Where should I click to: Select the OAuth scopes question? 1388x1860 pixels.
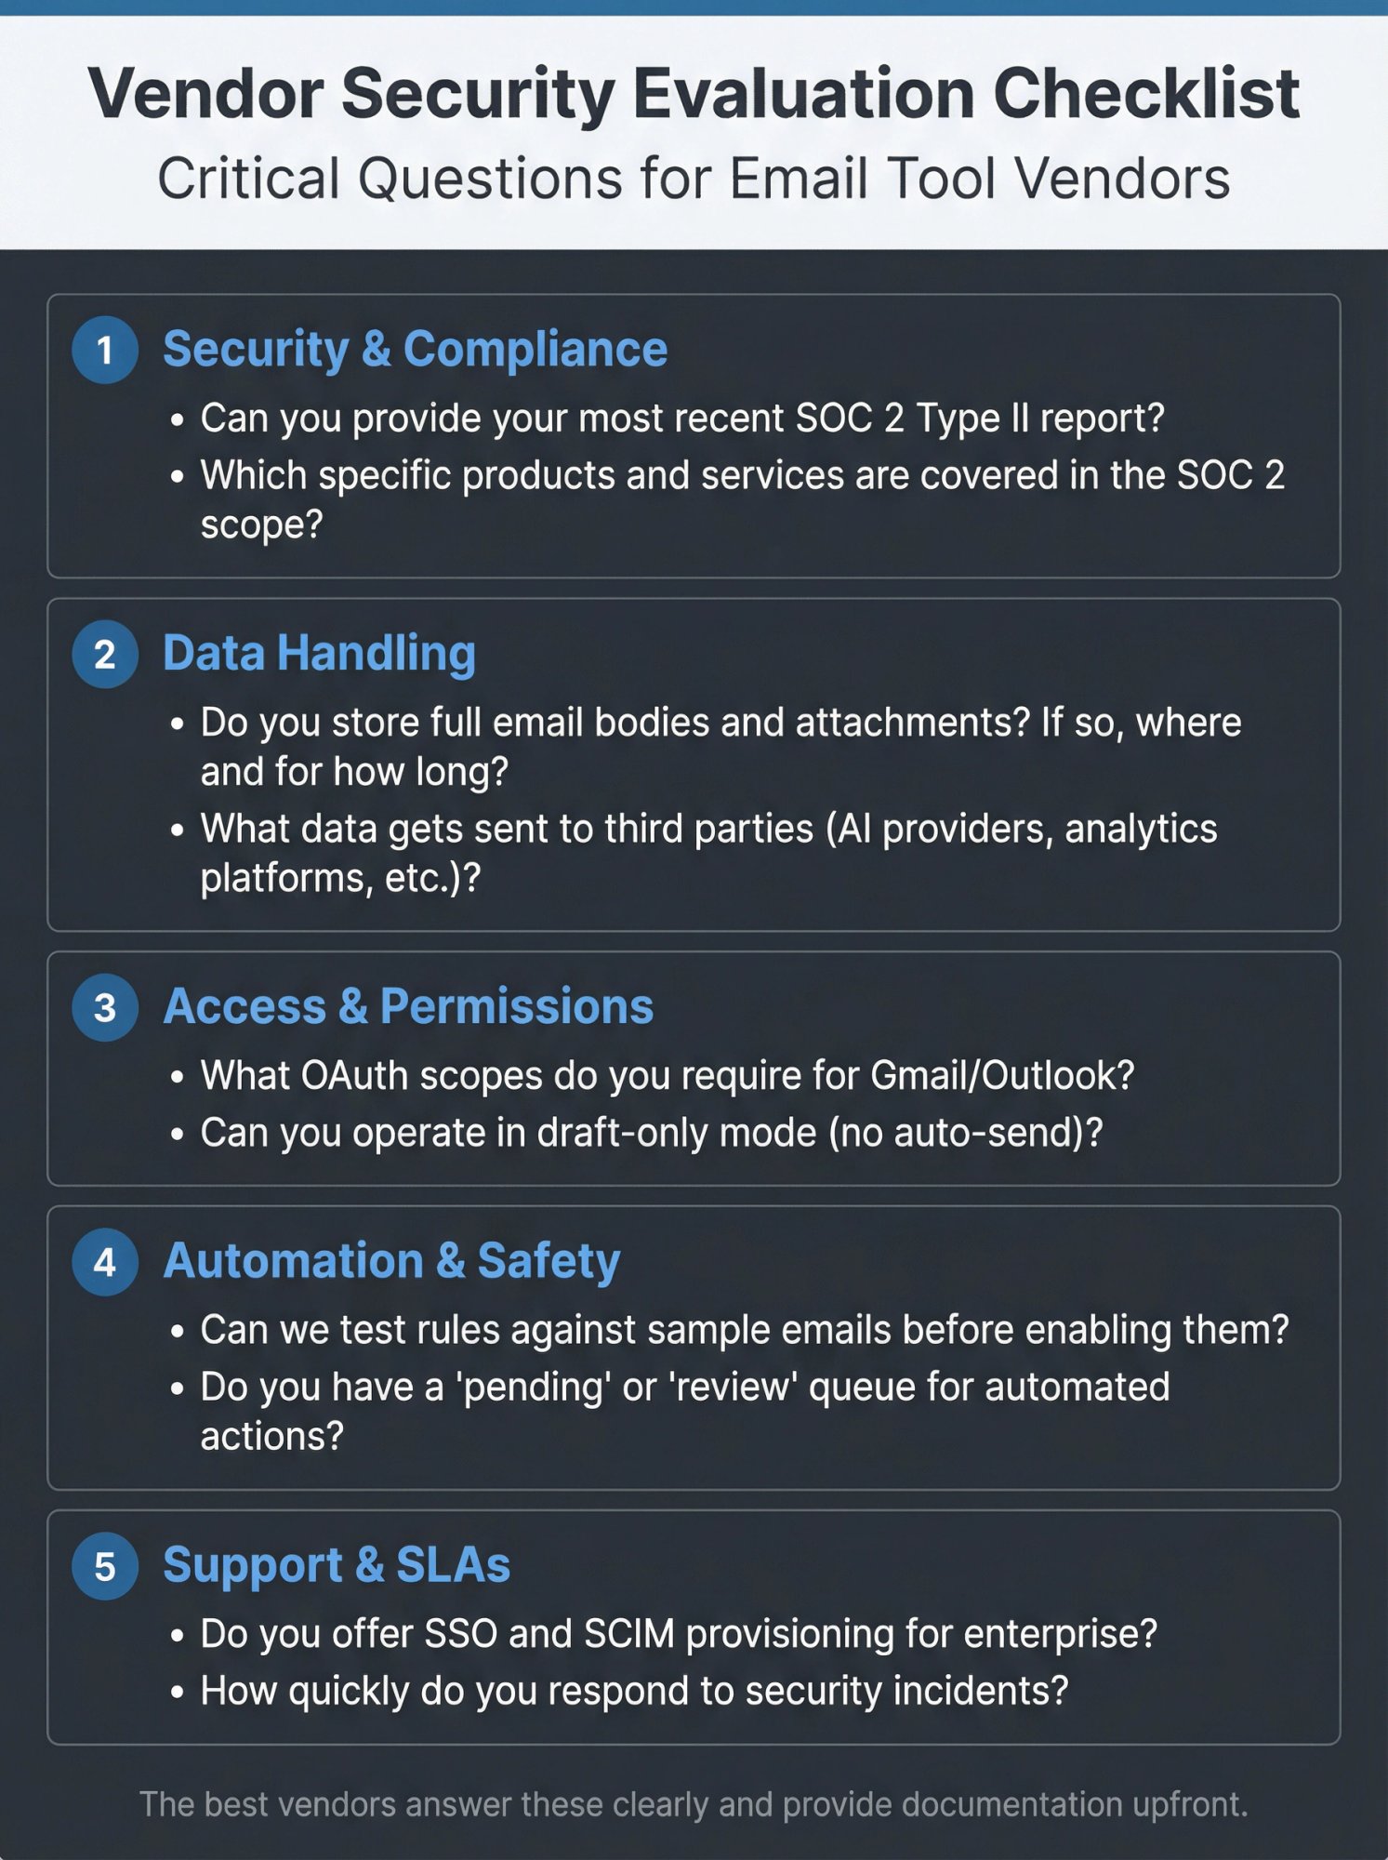667,1076
